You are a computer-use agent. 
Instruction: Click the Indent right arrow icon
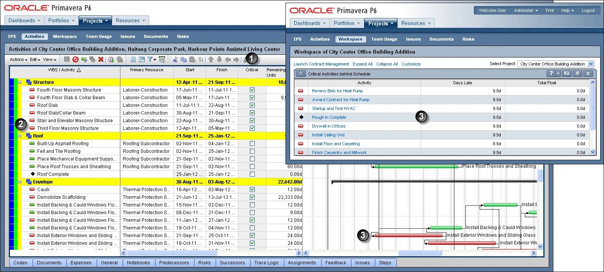(236, 59)
